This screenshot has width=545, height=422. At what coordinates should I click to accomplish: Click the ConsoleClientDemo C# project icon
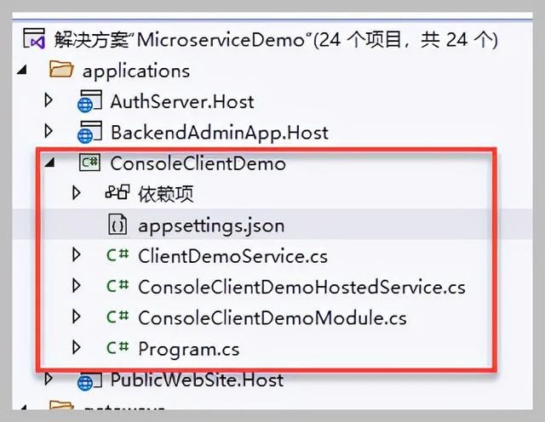pyautogui.click(x=89, y=163)
